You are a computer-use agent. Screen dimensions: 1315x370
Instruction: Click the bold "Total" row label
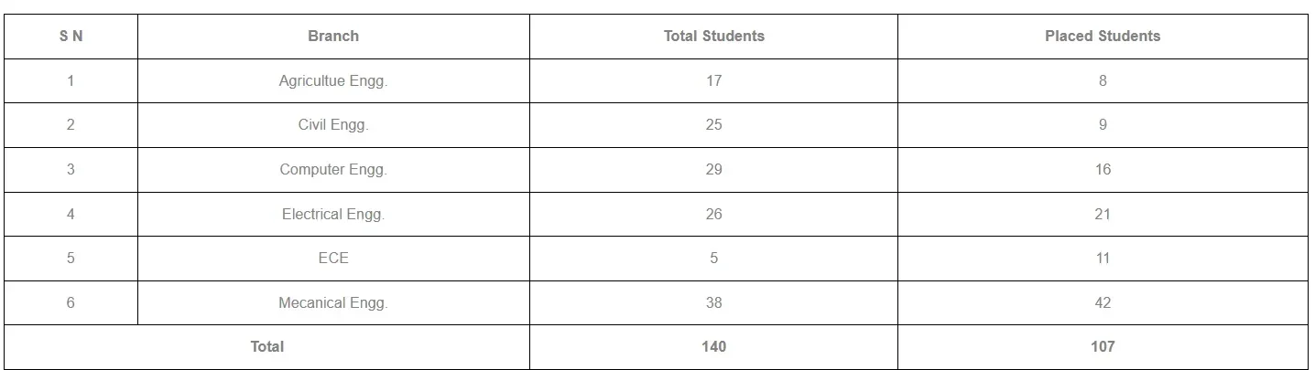[x=266, y=347]
